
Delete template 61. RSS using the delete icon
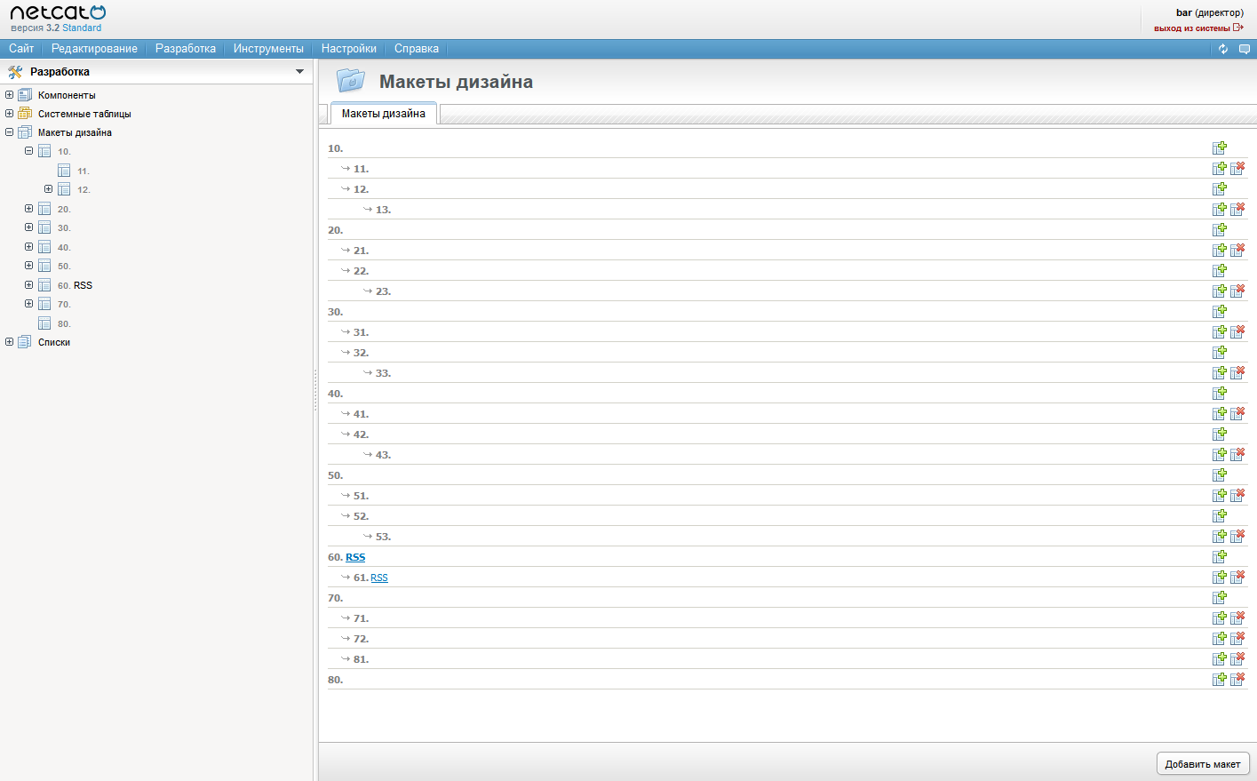[x=1237, y=578]
